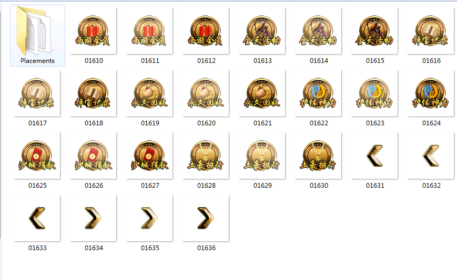Select gold necklace badge 01628
Image resolution: width=457 pixels, height=279 pixels.
pyautogui.click(x=206, y=156)
